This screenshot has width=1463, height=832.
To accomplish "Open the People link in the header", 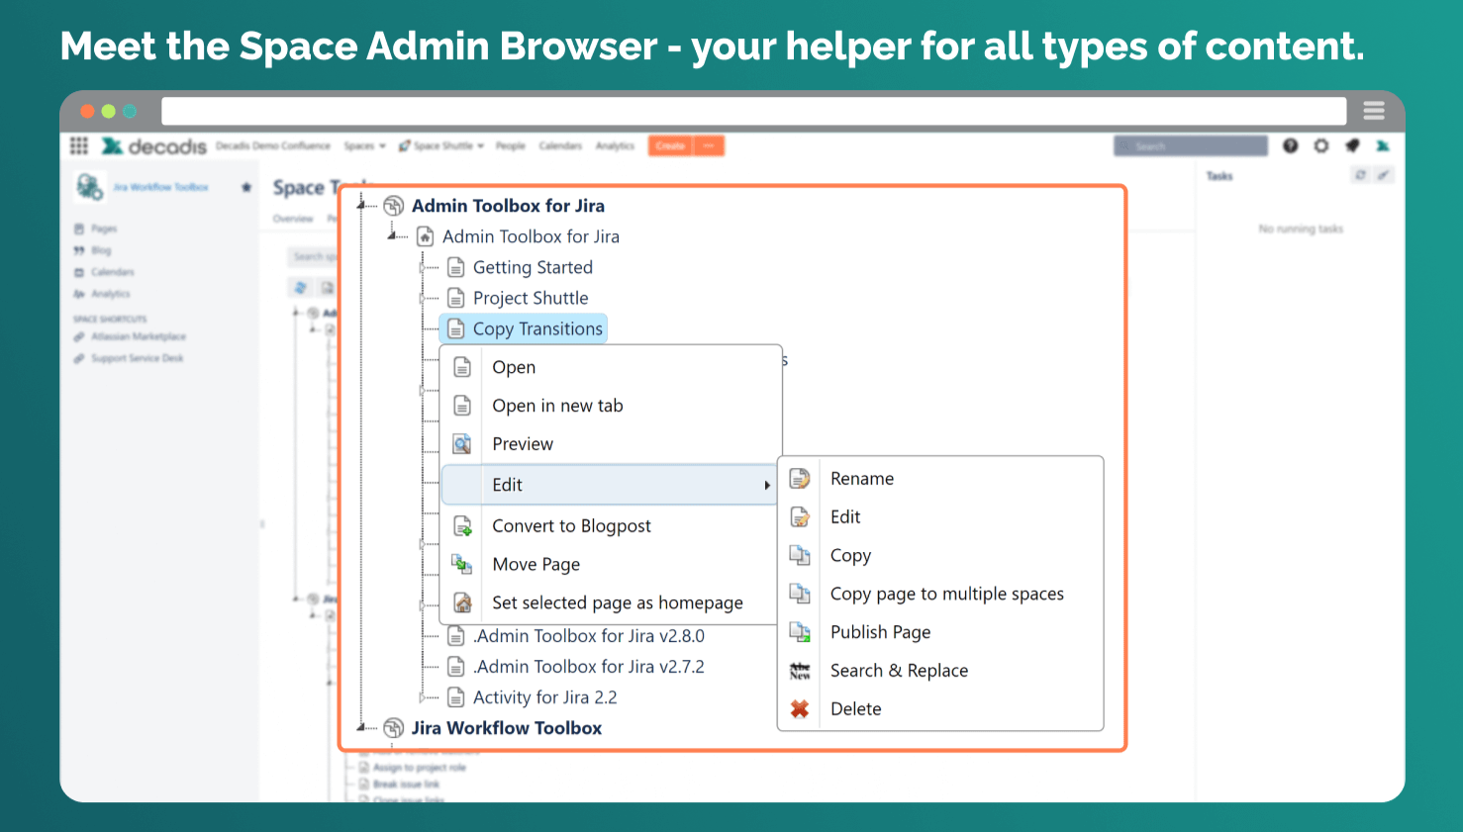I will point(511,146).
